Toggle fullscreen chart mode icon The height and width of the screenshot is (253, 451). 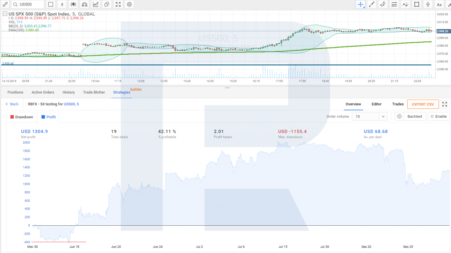point(118,4)
